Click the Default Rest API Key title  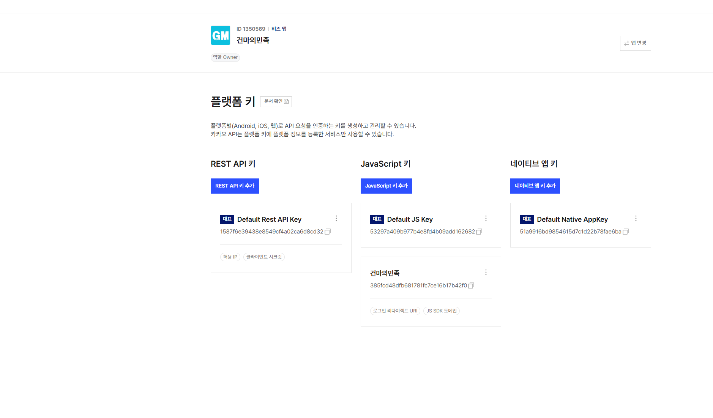point(269,219)
